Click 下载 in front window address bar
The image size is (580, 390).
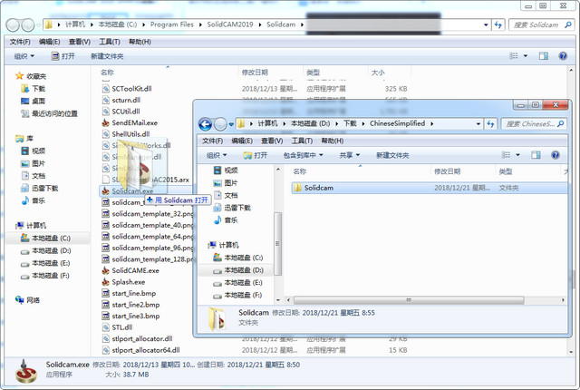[350, 123]
